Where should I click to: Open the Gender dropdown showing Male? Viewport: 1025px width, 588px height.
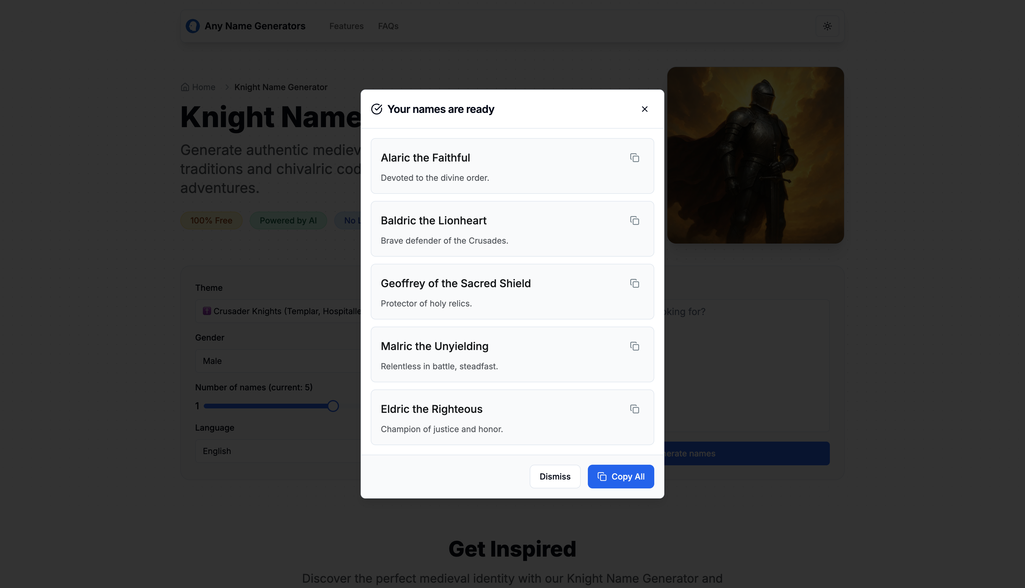tap(279, 361)
